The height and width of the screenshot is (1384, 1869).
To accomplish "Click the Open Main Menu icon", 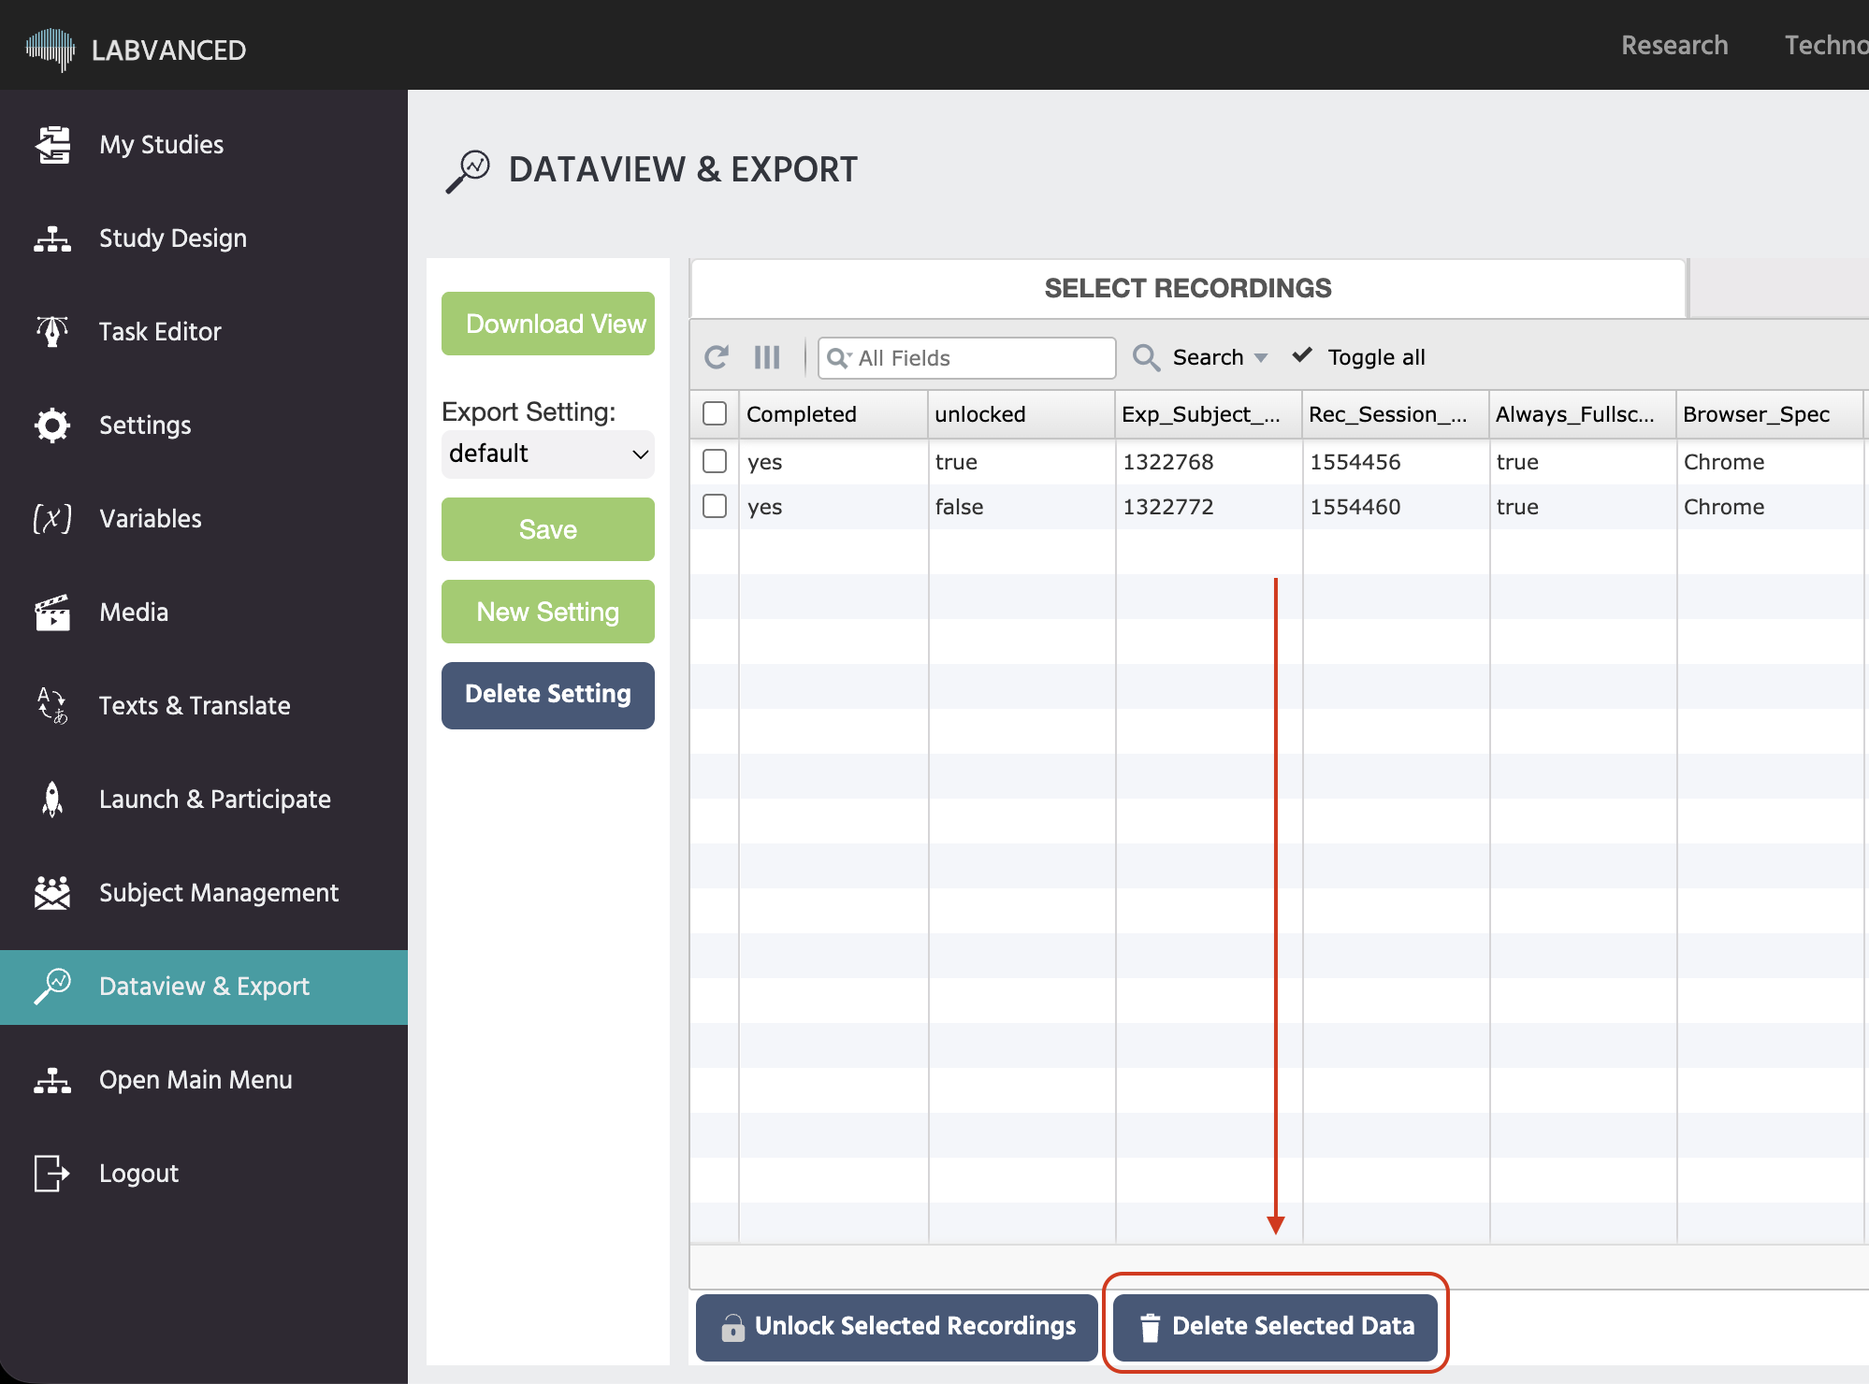I will 52,1080.
